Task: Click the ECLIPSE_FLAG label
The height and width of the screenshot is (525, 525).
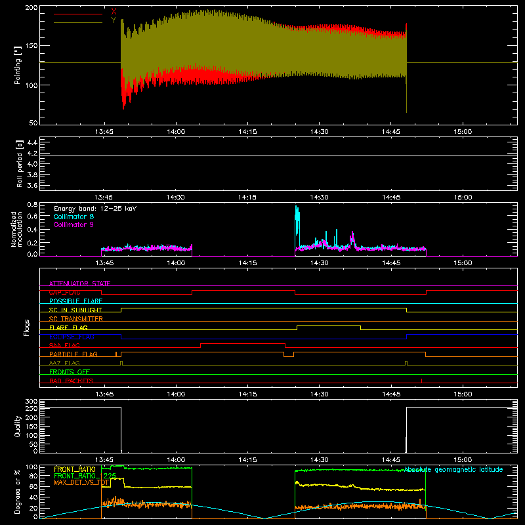Action: click(72, 337)
